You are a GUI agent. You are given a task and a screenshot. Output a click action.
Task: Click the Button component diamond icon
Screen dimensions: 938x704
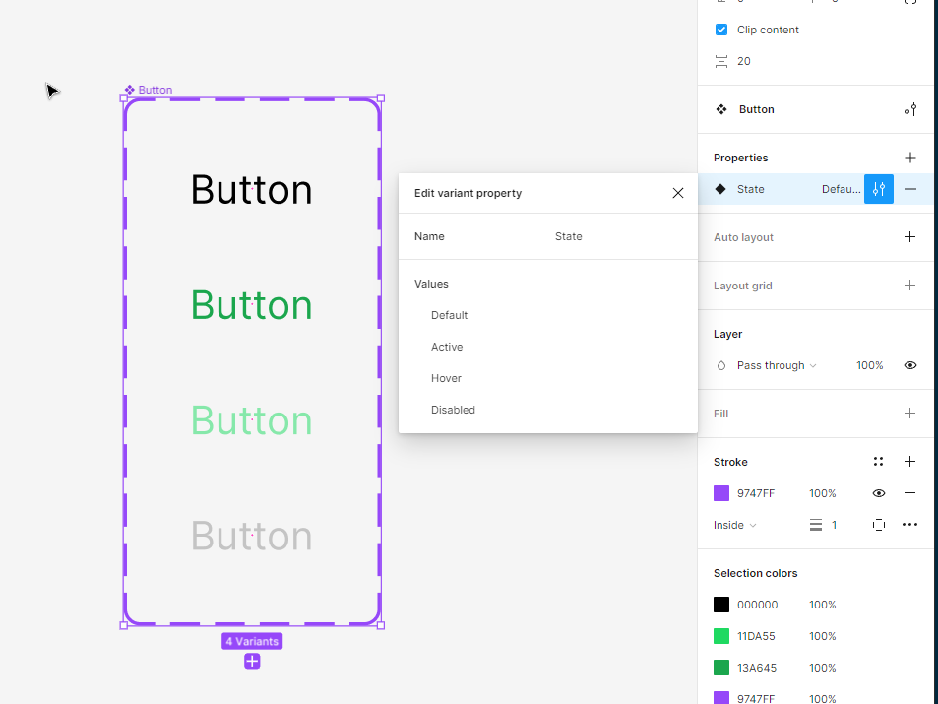pyautogui.click(x=721, y=109)
